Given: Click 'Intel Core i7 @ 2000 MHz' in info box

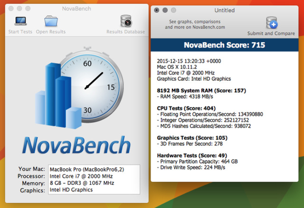Looking at the screenshot, I should coord(81,176).
